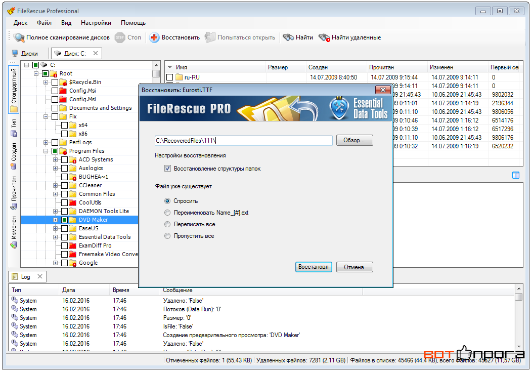Image resolution: width=531 pixels, height=371 pixels.
Task: Open the Настройки menu
Action: pyautogui.click(x=96, y=23)
